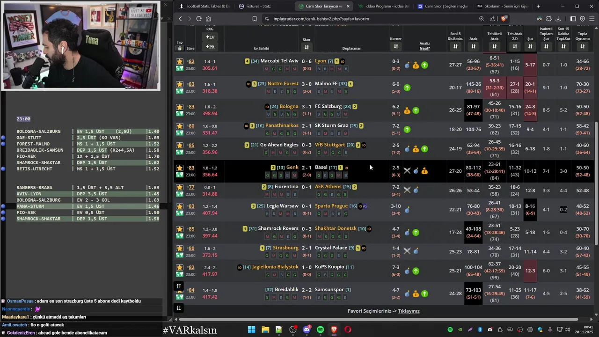Sort table by Skor column arrows
Screen dimensions: 599x337
coord(307,47)
